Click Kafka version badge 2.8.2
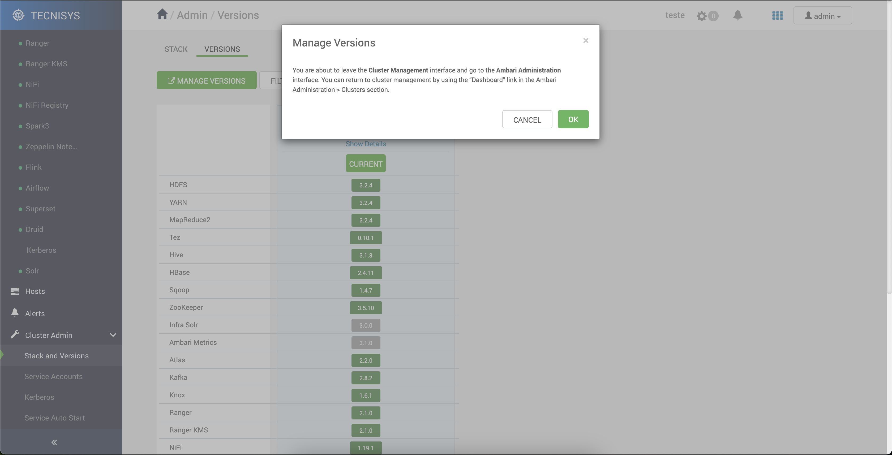 366,378
